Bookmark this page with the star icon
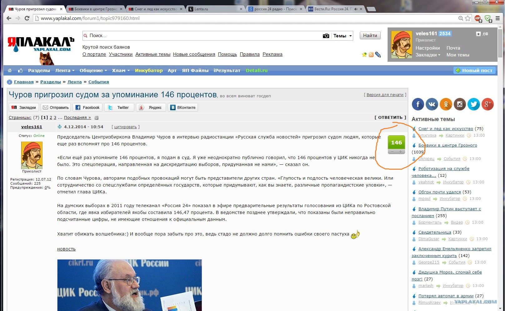The image size is (505, 311). 468,18
